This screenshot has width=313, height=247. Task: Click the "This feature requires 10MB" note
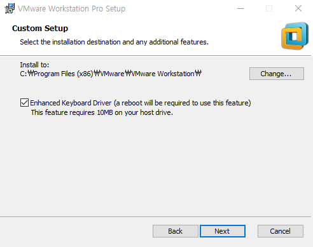[x=102, y=112]
